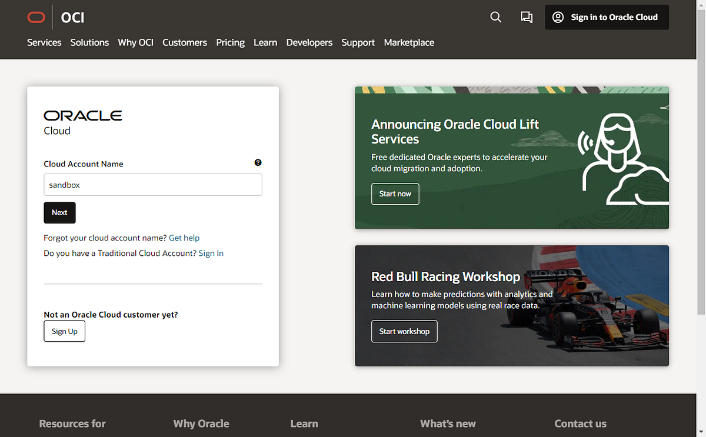The height and width of the screenshot is (437, 706).
Task: Click the ORACLE Cloud logo in the sign-in card
Action: (x=82, y=119)
